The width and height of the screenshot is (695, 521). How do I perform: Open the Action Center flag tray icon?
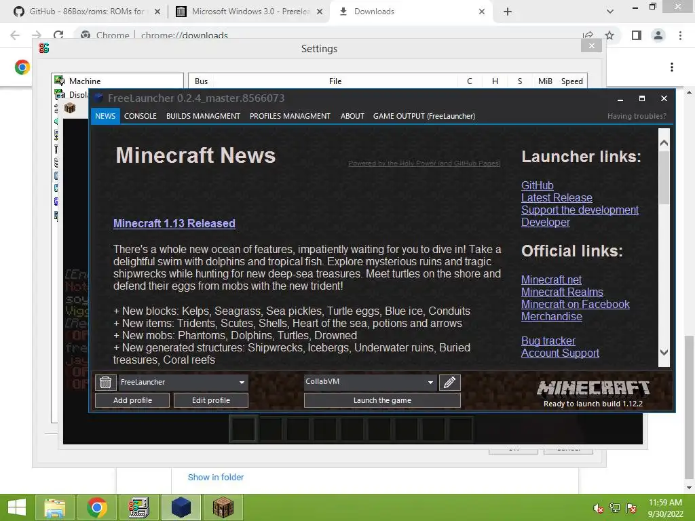pyautogui.click(x=631, y=508)
